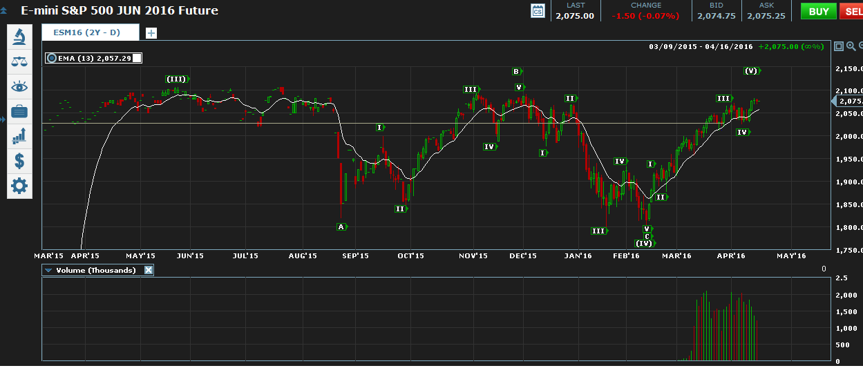Click the BID price 2,074.75
Viewport: 863px width, 377px height.
[x=716, y=16]
